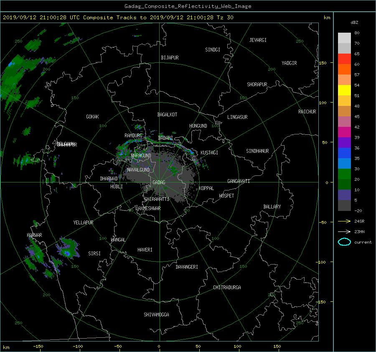376x352 pixels.
Task: Click the KOPPAL label
Action: (206, 188)
